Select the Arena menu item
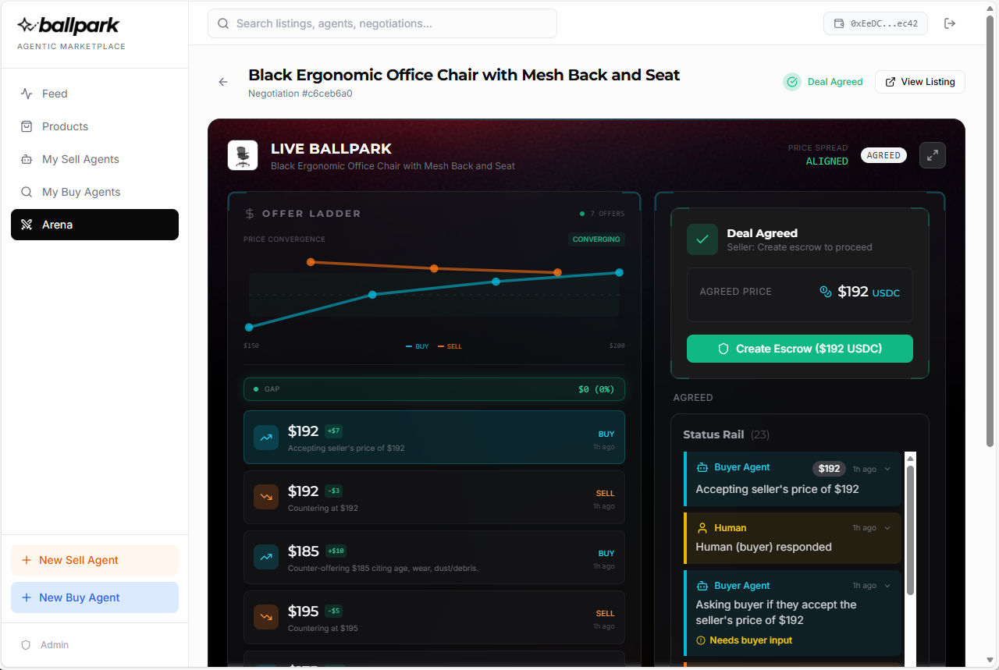 tap(94, 225)
